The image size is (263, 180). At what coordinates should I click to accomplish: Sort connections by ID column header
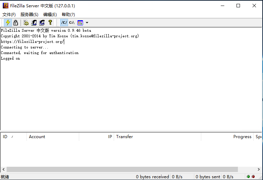(14, 137)
